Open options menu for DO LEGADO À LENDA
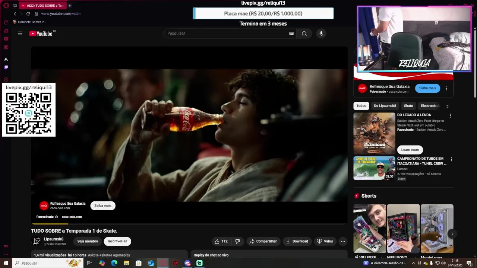477x268 pixels. [450, 116]
